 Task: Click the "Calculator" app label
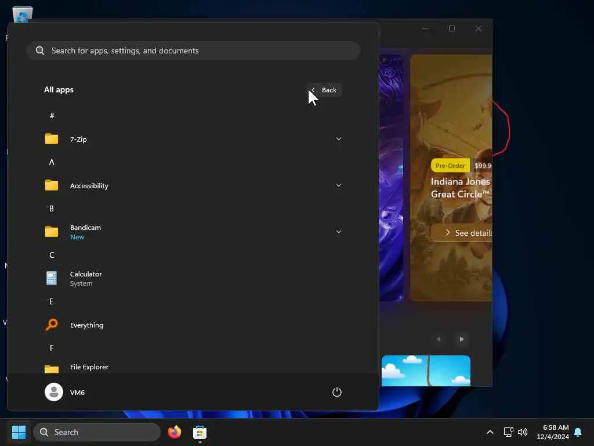pyautogui.click(x=86, y=274)
